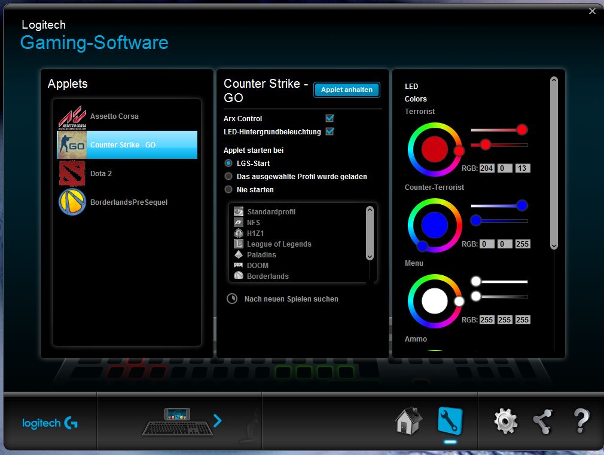604x455 pixels.
Task: Click the Counter-Terrorist blue color swatch
Action: [435, 225]
